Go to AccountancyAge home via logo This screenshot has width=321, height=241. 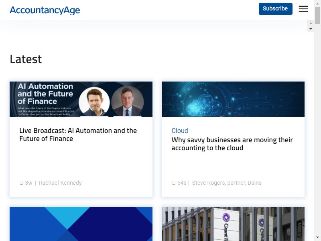click(45, 10)
